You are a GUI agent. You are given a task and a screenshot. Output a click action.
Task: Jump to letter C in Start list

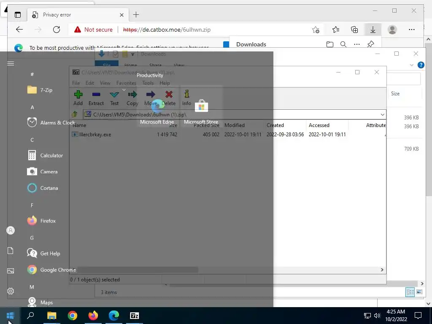32,140
